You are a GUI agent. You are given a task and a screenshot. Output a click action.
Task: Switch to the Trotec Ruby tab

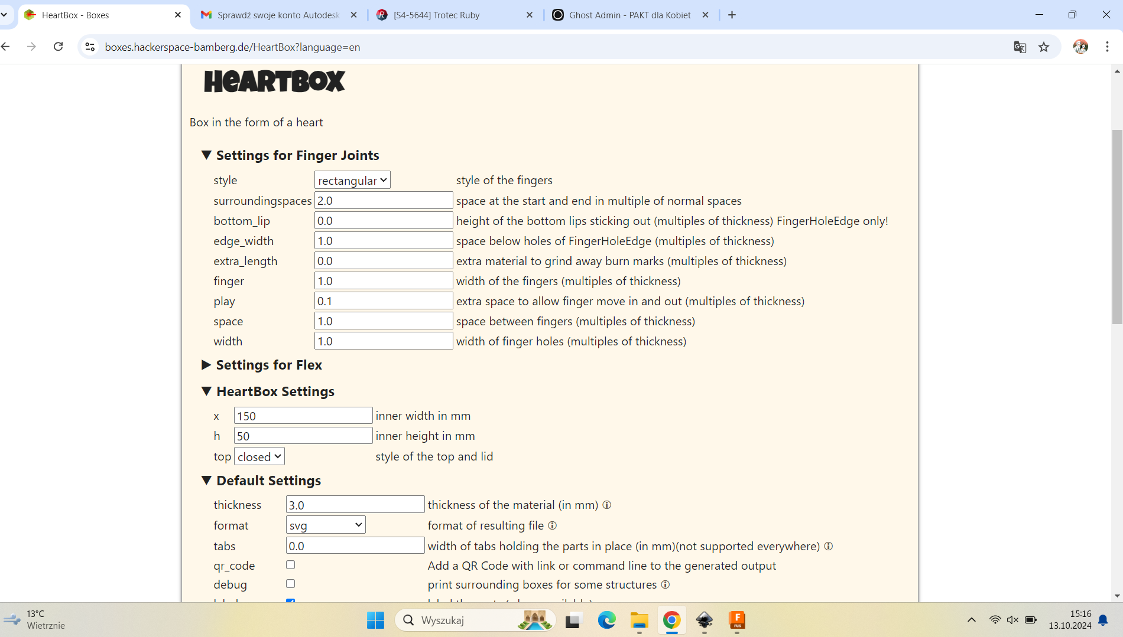point(454,15)
